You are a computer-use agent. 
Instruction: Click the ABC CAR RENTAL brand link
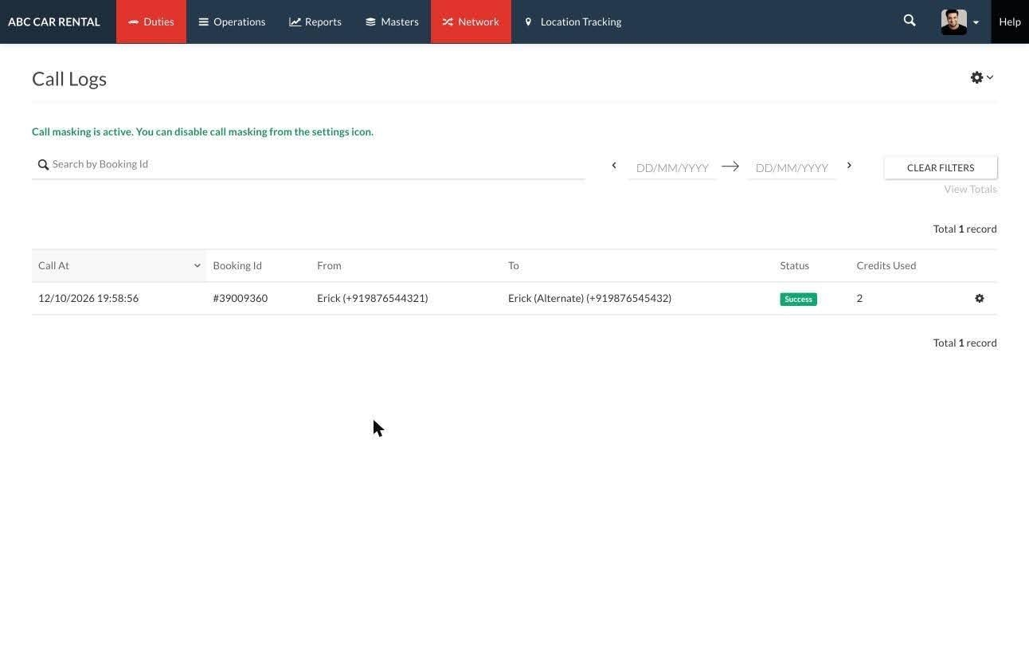(x=54, y=22)
